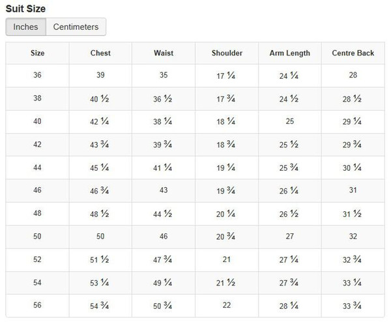Switch to Centimeters units
391x322 pixels.
76,27
